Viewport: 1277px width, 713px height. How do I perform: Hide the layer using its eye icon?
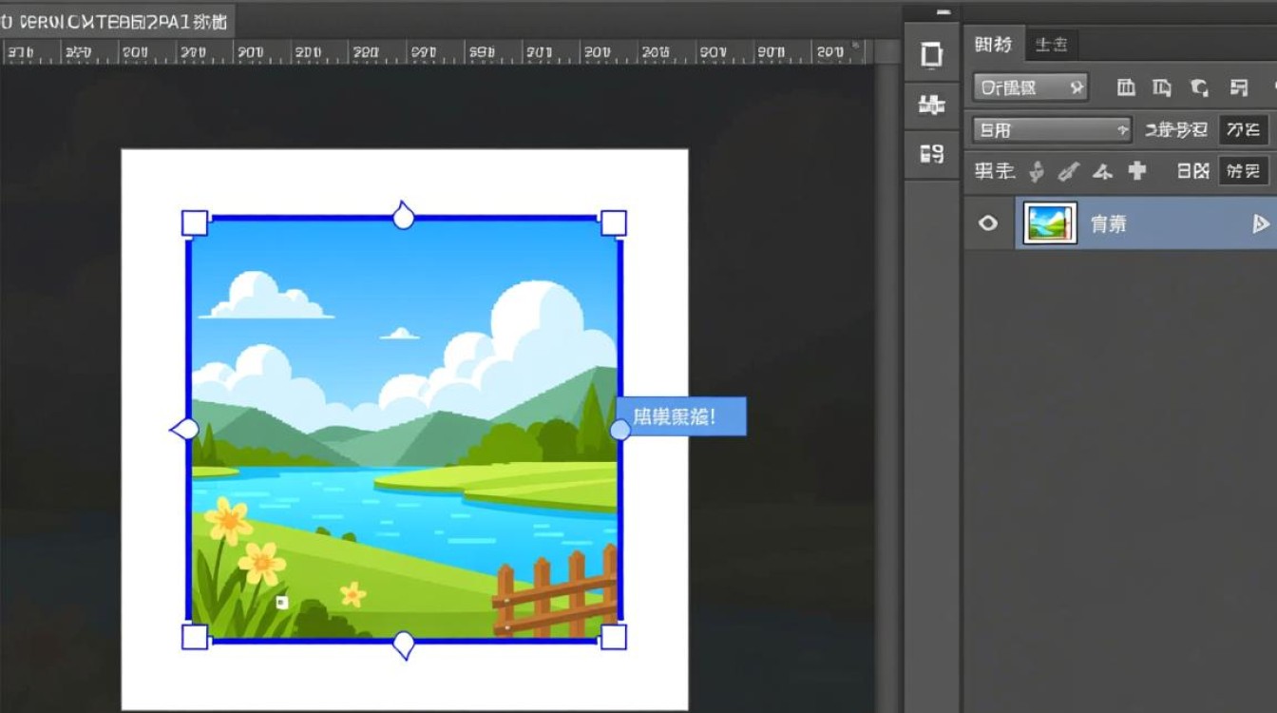[988, 223]
